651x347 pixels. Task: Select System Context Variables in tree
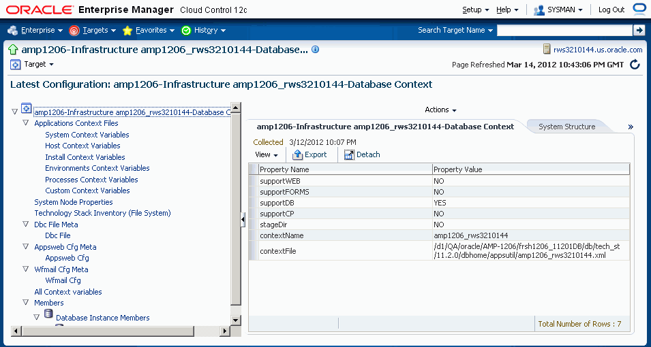(x=87, y=135)
